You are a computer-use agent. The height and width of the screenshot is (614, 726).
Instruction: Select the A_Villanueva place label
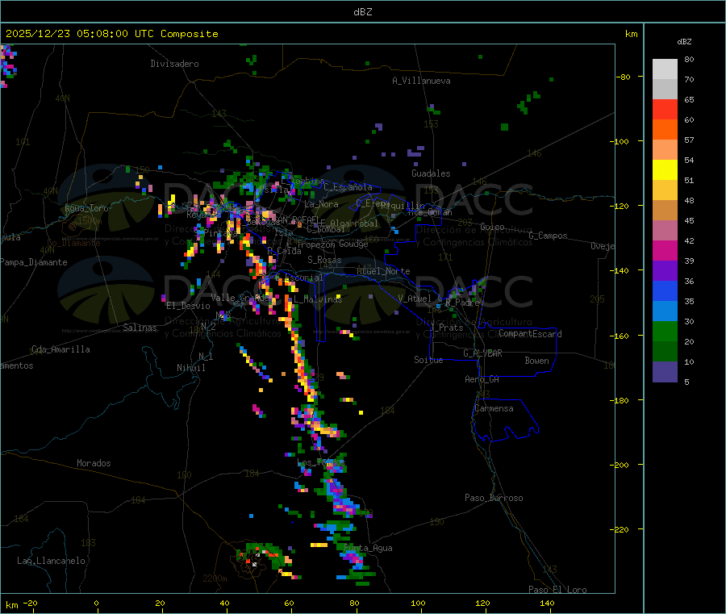coord(421,81)
